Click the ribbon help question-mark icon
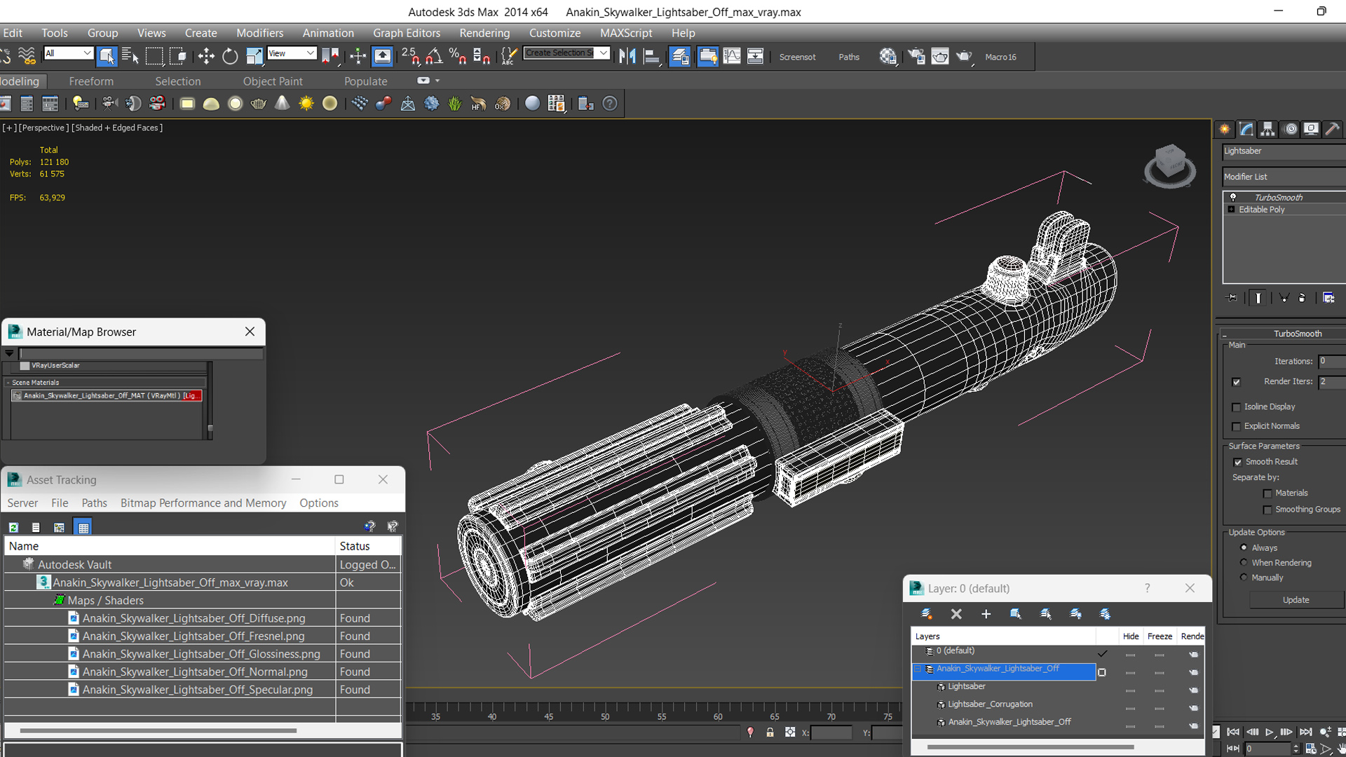1346x757 pixels. 610,104
